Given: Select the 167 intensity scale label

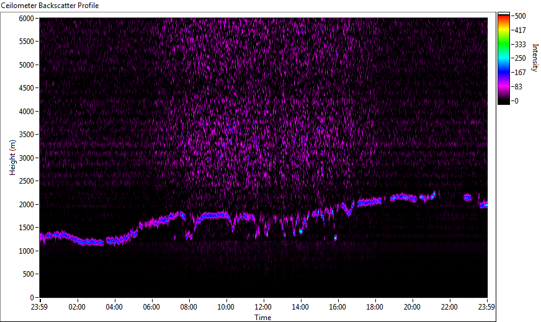Looking at the screenshot, I should 520,73.
